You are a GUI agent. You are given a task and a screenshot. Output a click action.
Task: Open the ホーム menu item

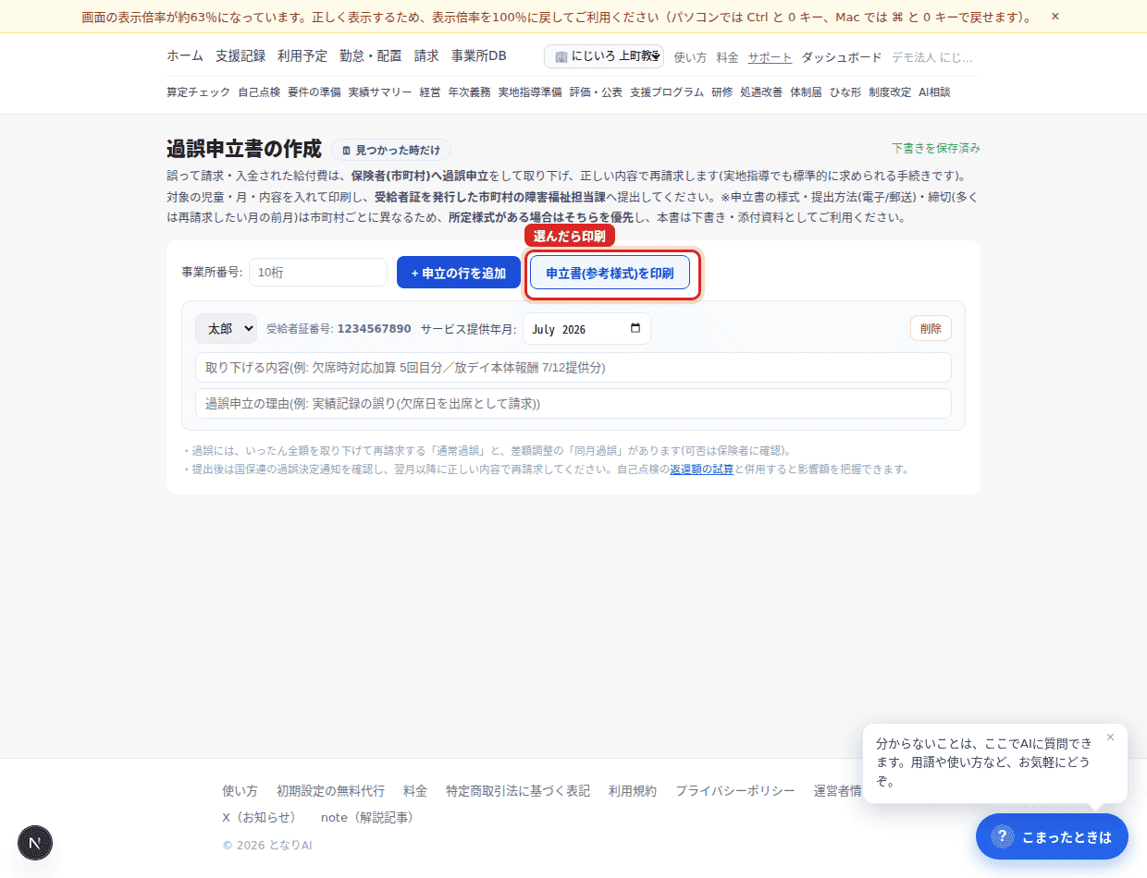tap(185, 56)
